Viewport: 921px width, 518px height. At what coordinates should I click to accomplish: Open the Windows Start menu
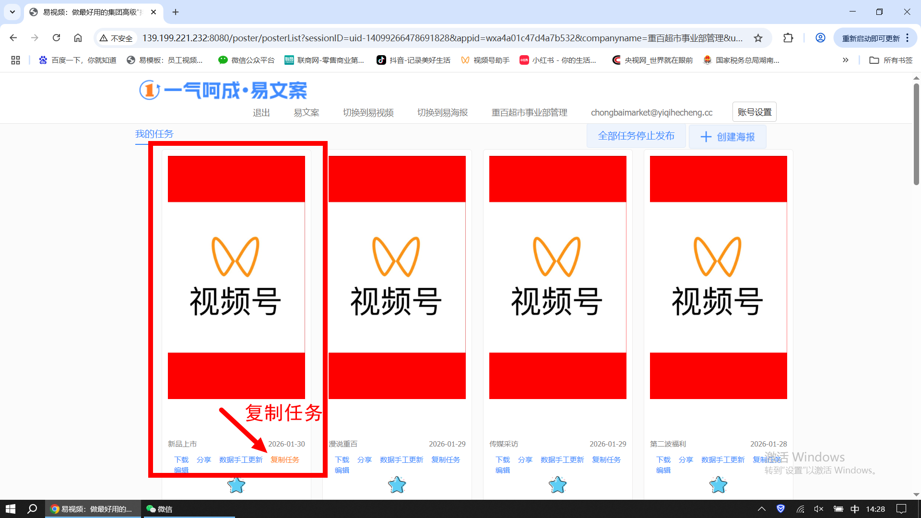point(11,509)
